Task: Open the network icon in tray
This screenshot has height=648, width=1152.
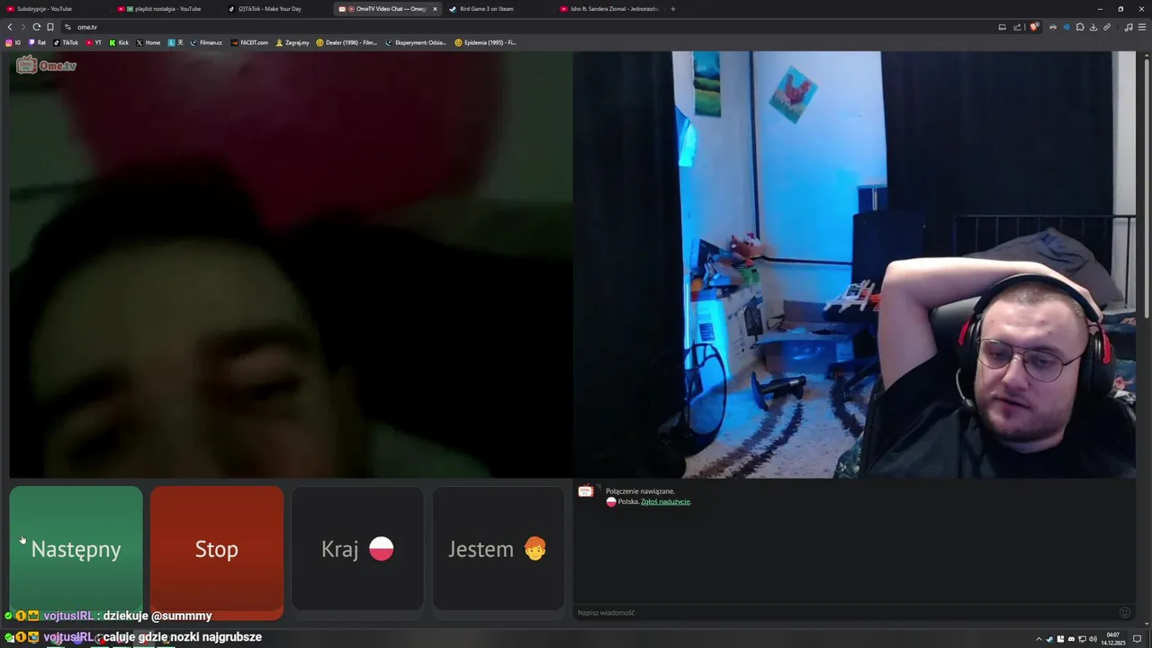Action: (1082, 639)
